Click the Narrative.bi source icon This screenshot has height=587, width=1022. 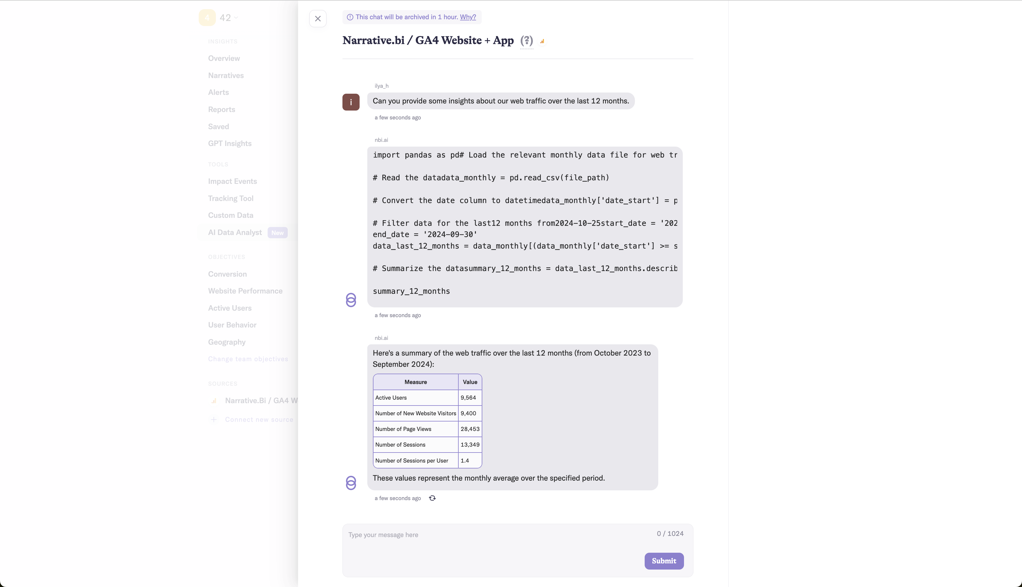pos(214,400)
